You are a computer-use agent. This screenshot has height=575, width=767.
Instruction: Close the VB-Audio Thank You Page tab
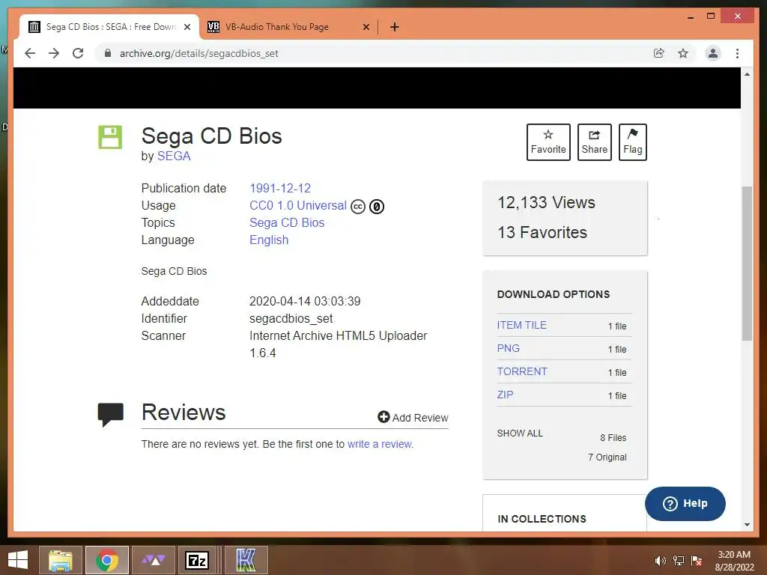(366, 27)
